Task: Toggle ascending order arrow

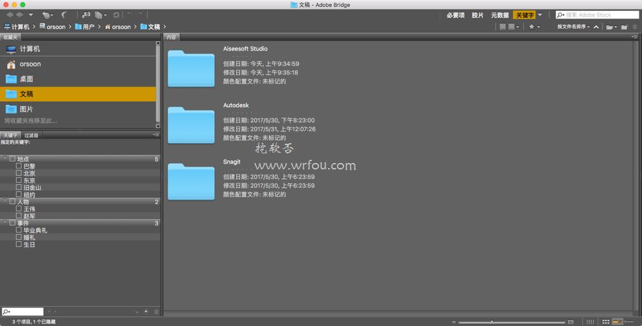Action: [x=596, y=27]
